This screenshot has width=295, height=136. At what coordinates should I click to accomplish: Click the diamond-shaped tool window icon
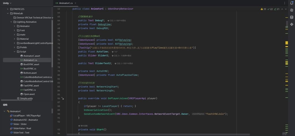pos(292,24)
